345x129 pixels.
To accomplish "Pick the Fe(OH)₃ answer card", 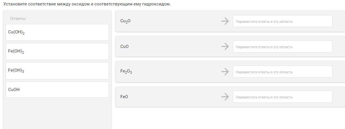I will (57, 70).
